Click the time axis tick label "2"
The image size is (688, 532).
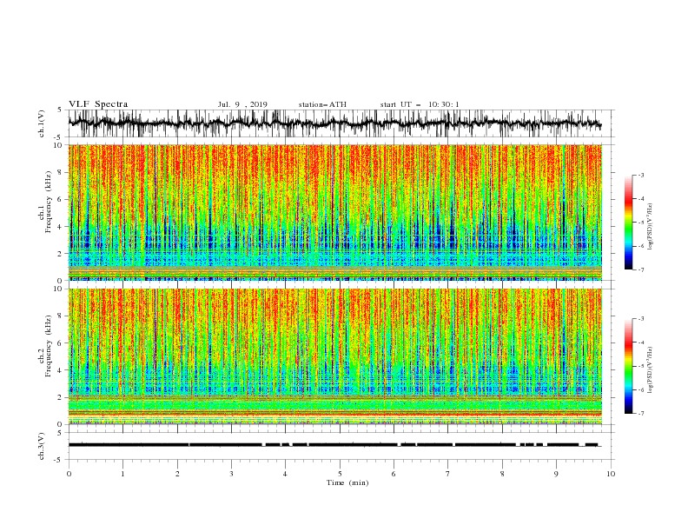point(177,474)
